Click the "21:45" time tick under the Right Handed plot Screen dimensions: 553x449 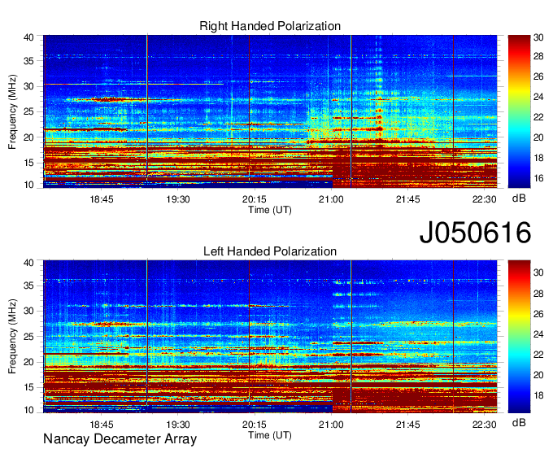click(x=407, y=199)
